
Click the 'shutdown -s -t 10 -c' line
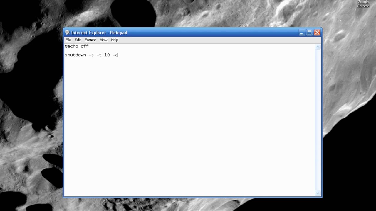pyautogui.click(x=92, y=55)
